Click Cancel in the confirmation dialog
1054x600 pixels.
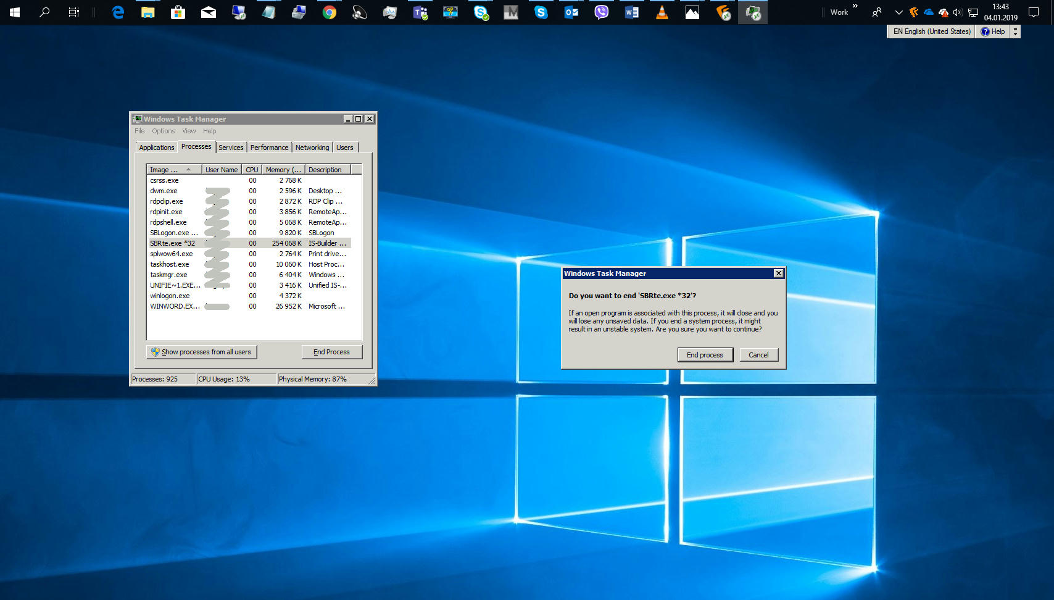pyautogui.click(x=758, y=355)
